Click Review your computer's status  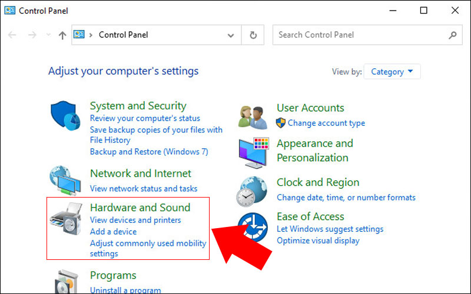[x=145, y=118]
